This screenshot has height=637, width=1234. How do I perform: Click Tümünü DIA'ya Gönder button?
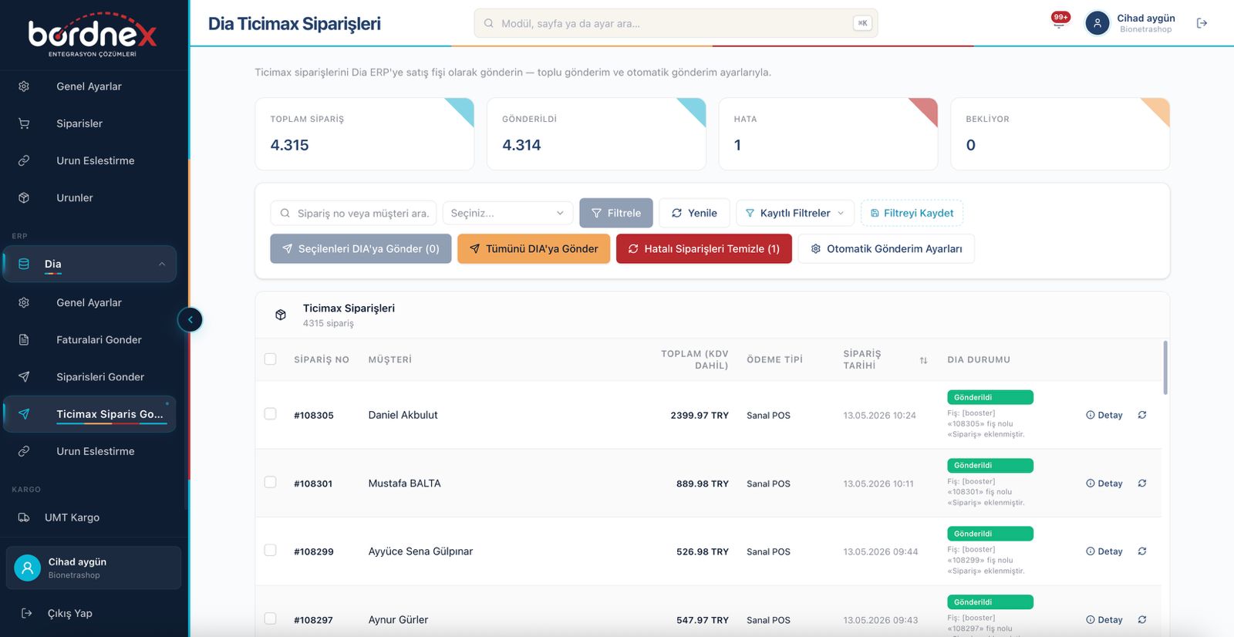(x=534, y=248)
